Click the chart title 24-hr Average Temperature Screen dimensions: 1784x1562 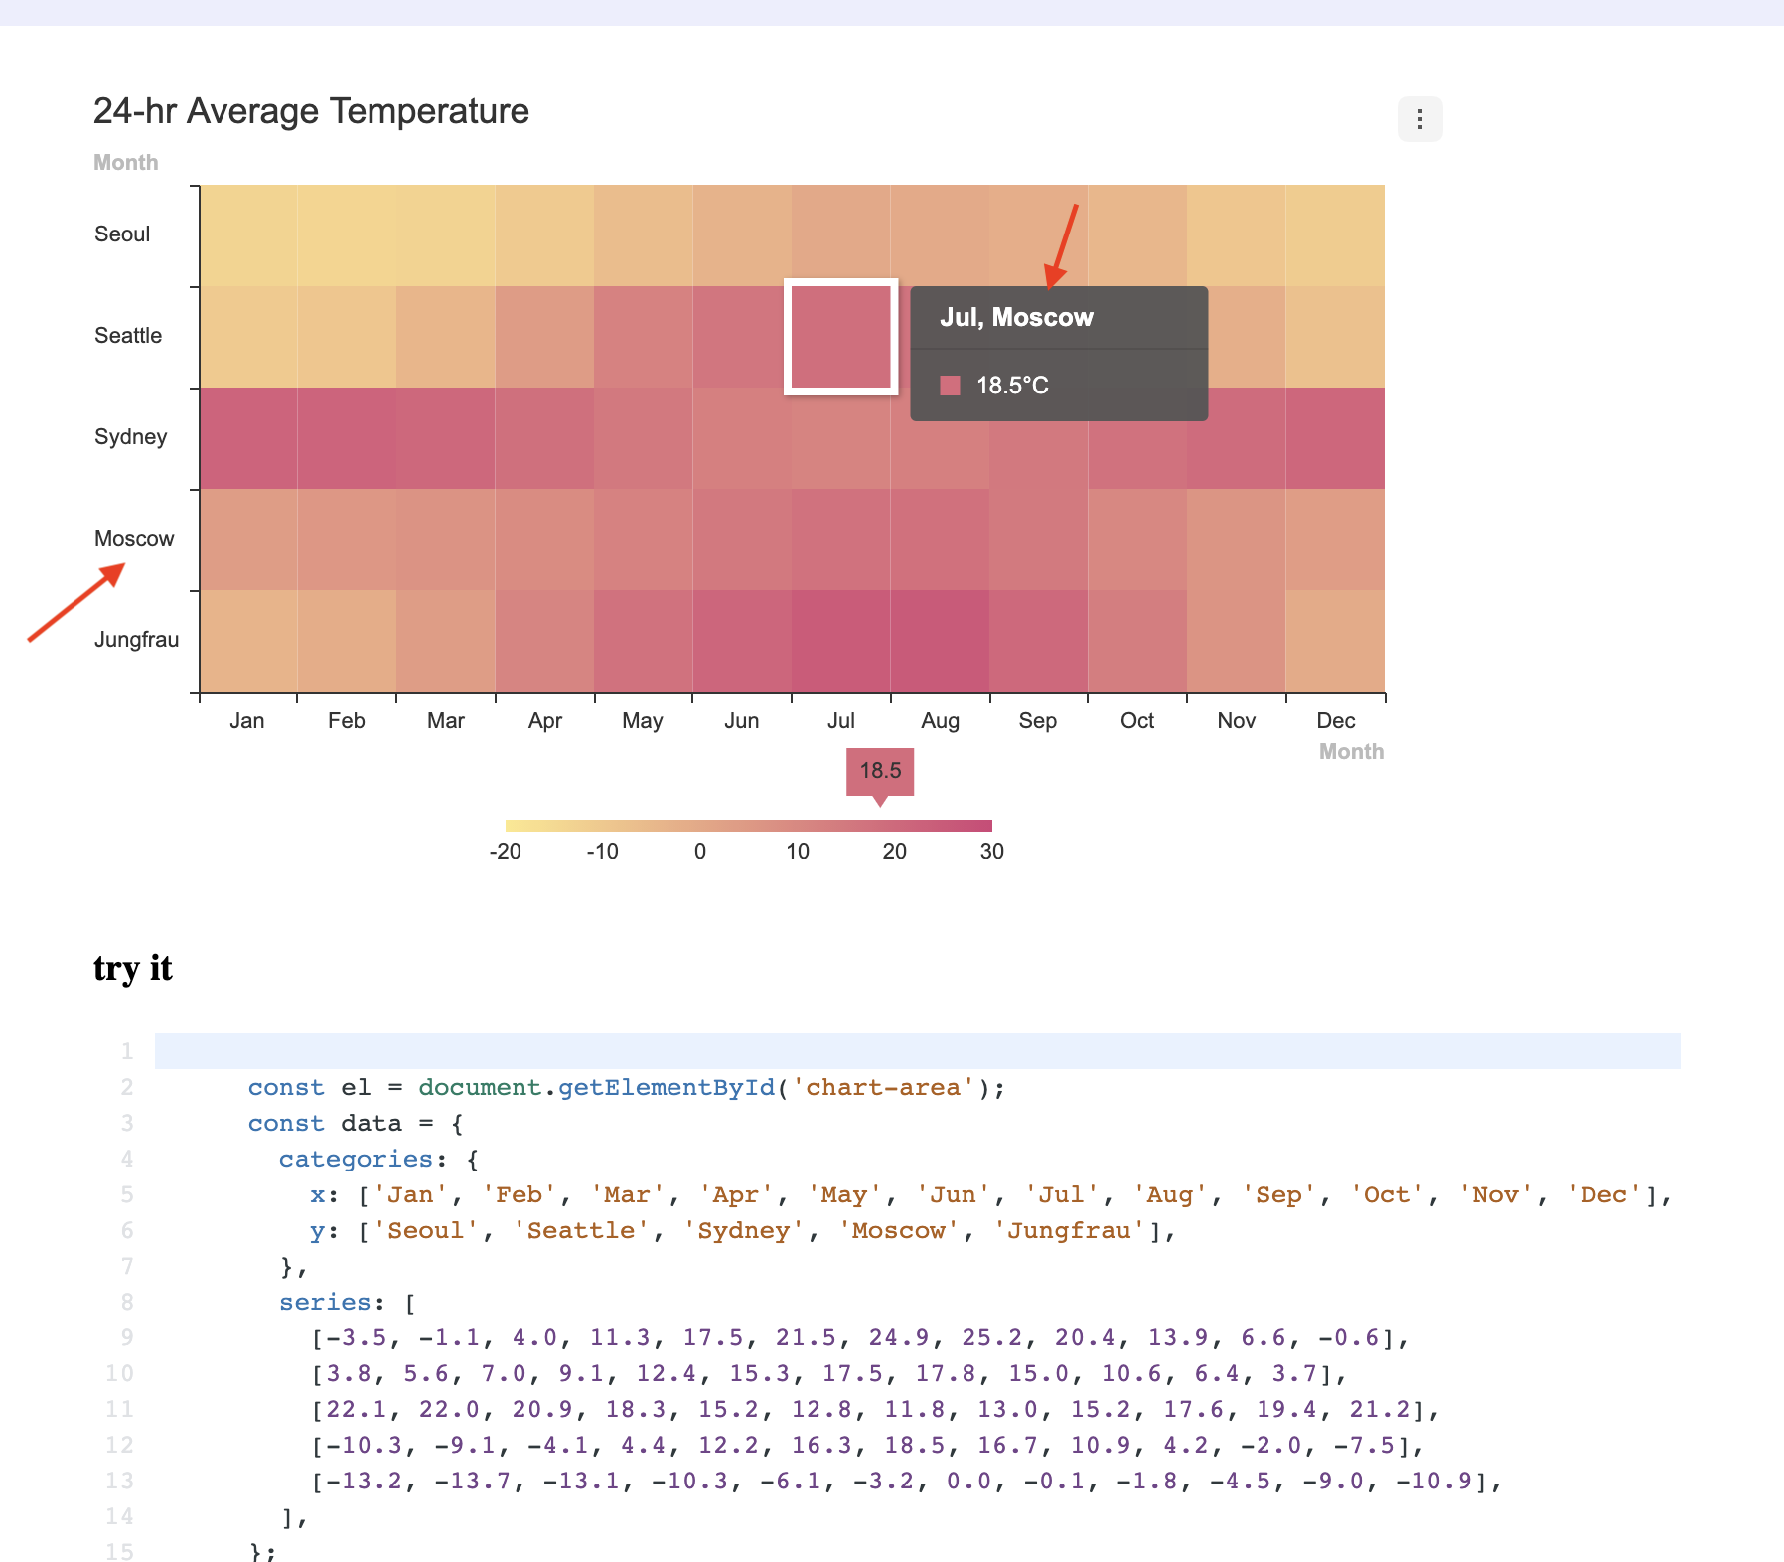click(x=310, y=111)
